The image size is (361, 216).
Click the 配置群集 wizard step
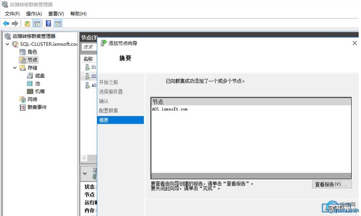(109, 111)
